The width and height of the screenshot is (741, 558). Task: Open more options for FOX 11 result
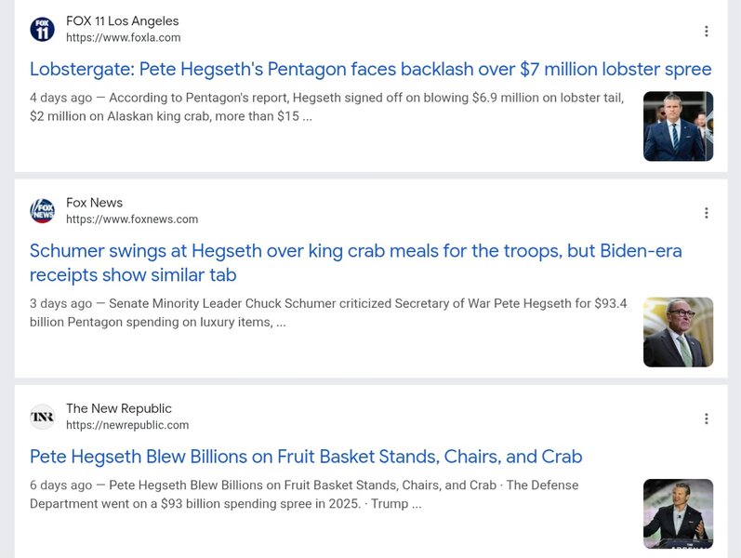coord(706,32)
